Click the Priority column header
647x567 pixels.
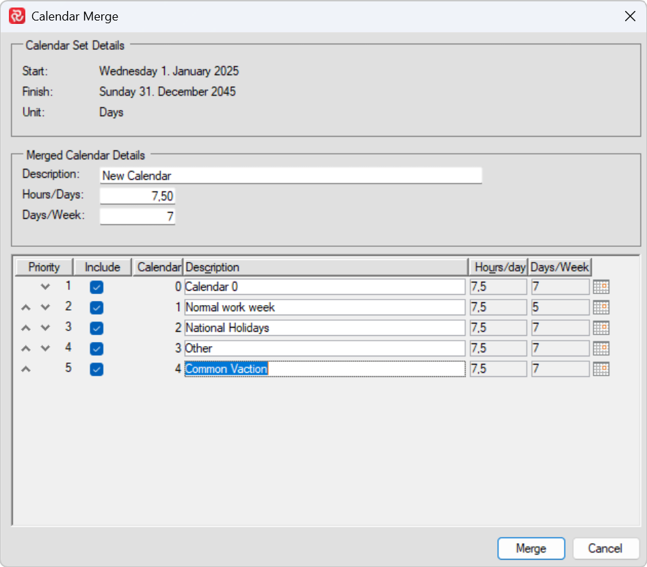[43, 267]
